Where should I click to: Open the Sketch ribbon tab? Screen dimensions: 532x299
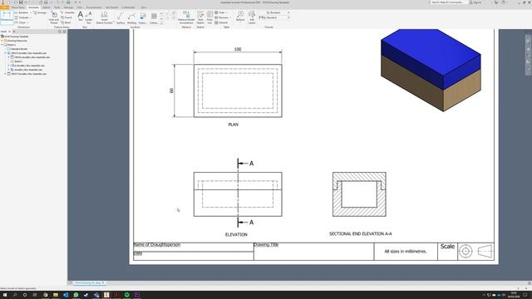click(x=47, y=7)
